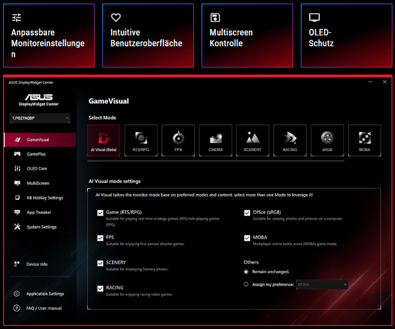Uncheck the Game (RTS/RPG) option
Screen dimensions: 395x329
tap(100, 213)
